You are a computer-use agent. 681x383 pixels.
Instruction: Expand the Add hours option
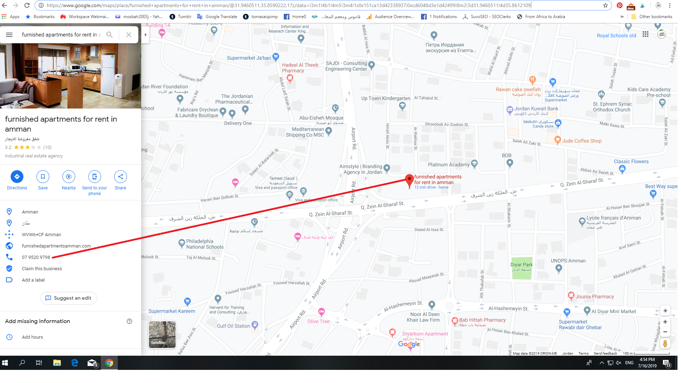(32, 336)
